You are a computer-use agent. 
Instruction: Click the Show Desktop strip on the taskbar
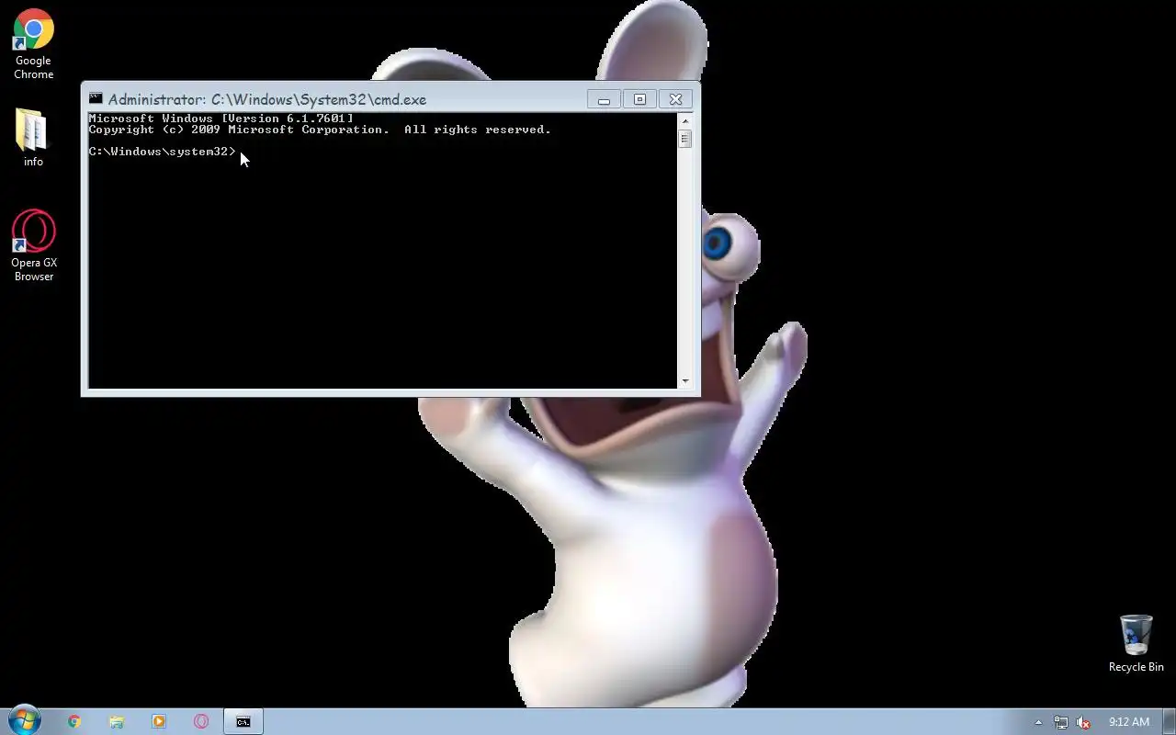(1169, 722)
